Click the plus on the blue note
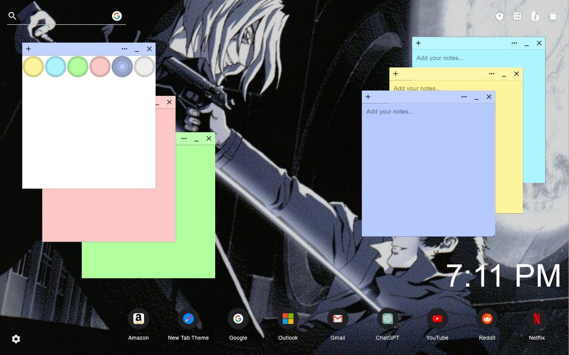This screenshot has width=569, height=355. (368, 97)
